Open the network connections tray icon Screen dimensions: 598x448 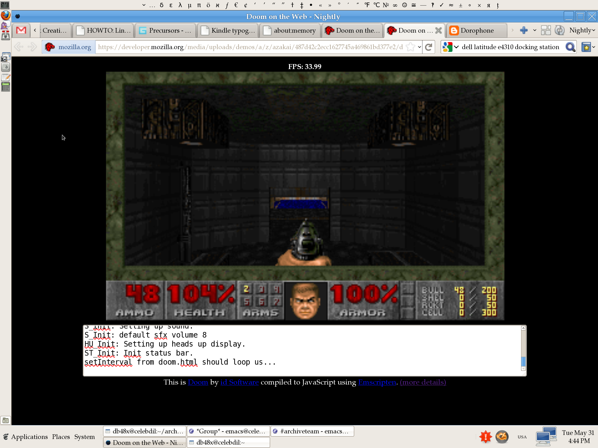[546, 436]
